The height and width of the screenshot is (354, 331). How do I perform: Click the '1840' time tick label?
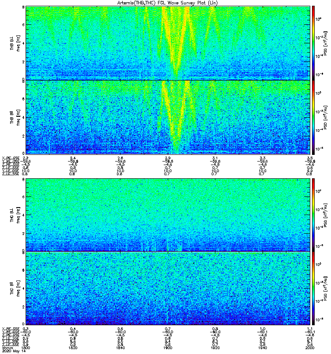120,348
